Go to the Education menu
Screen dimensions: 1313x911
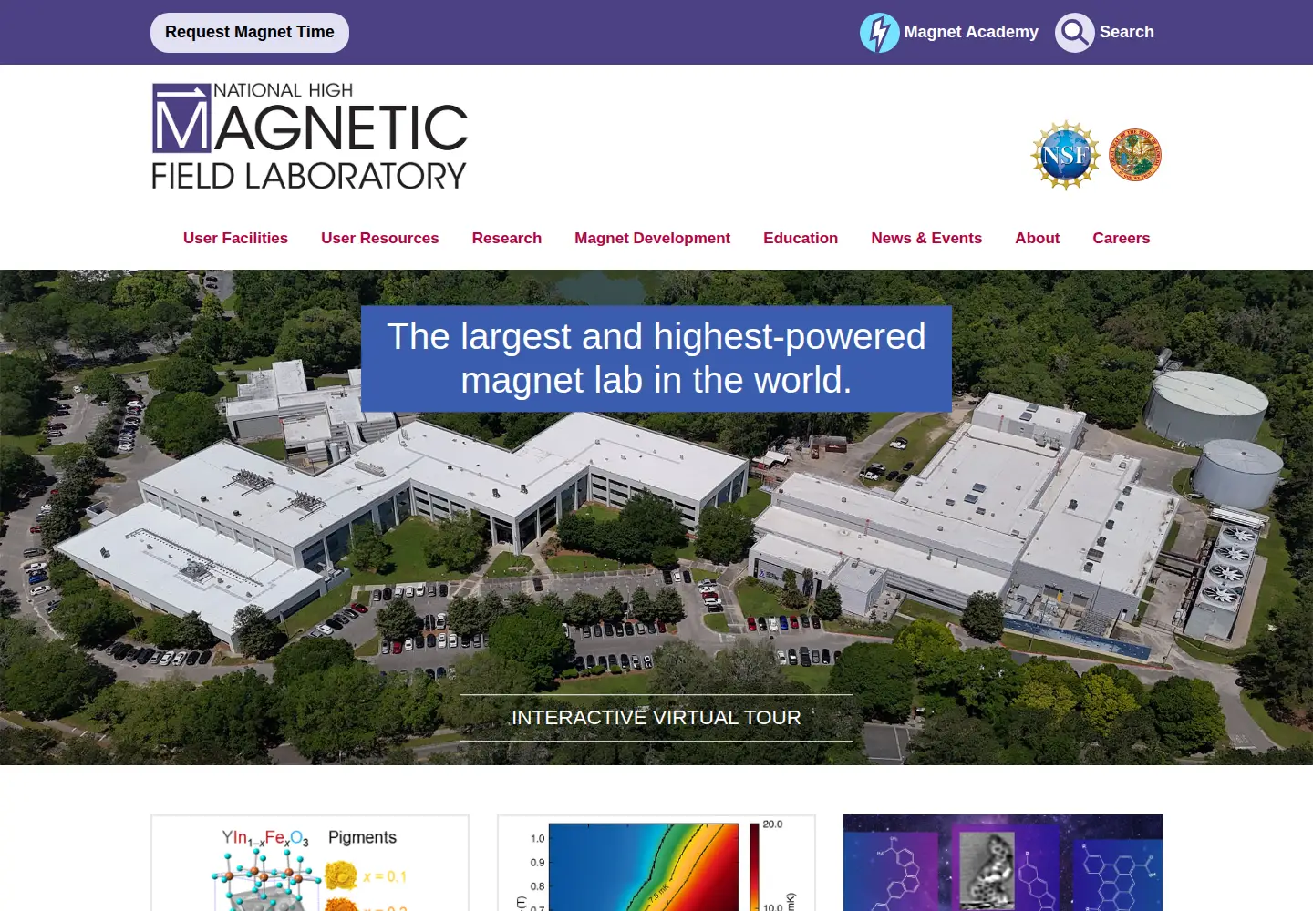click(801, 238)
